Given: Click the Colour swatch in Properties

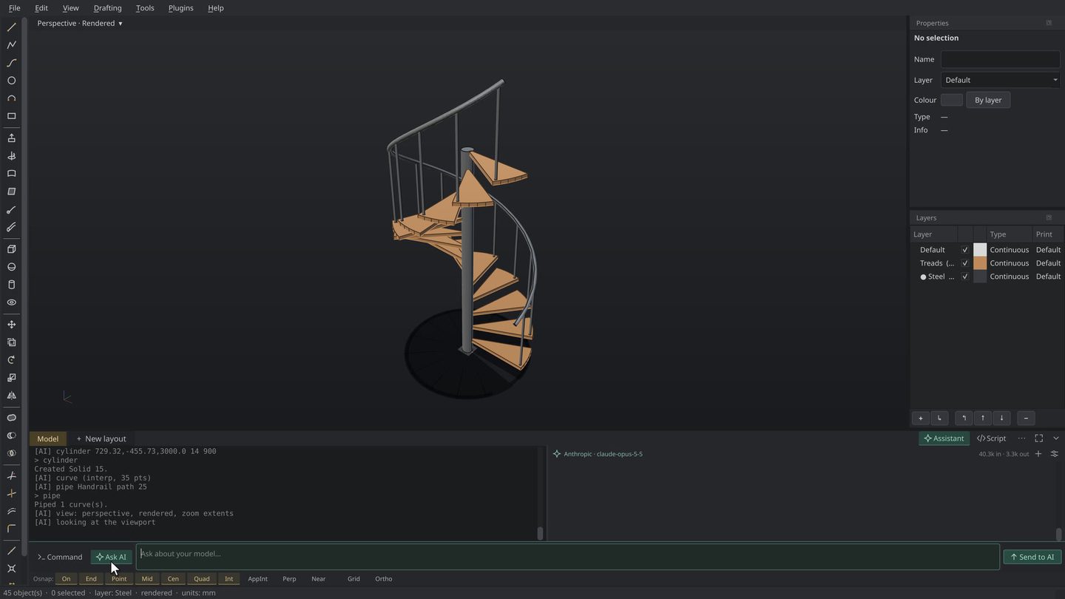Looking at the screenshot, I should pyautogui.click(x=952, y=100).
